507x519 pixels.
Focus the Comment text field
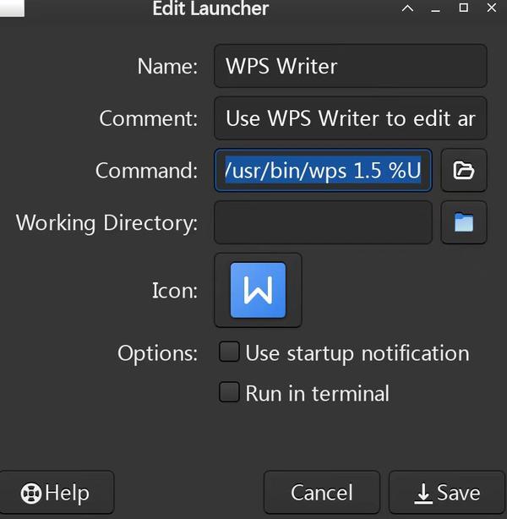click(x=351, y=118)
